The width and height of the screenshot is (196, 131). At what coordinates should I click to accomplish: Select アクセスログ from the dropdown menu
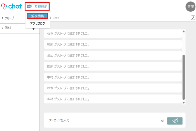[37, 23]
